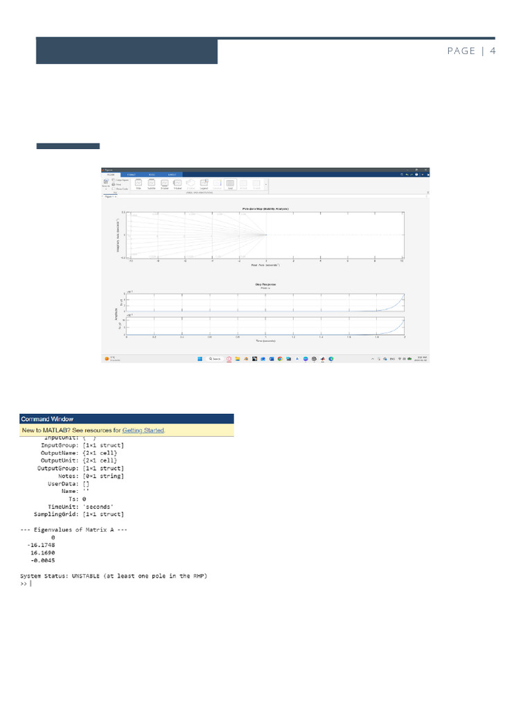
Task: Click the ENG language indicator
Action: pyautogui.click(x=392, y=358)
